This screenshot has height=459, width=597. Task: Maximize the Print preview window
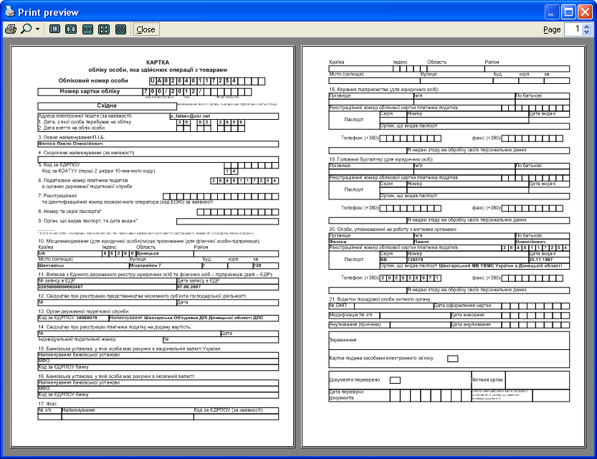[x=568, y=11]
